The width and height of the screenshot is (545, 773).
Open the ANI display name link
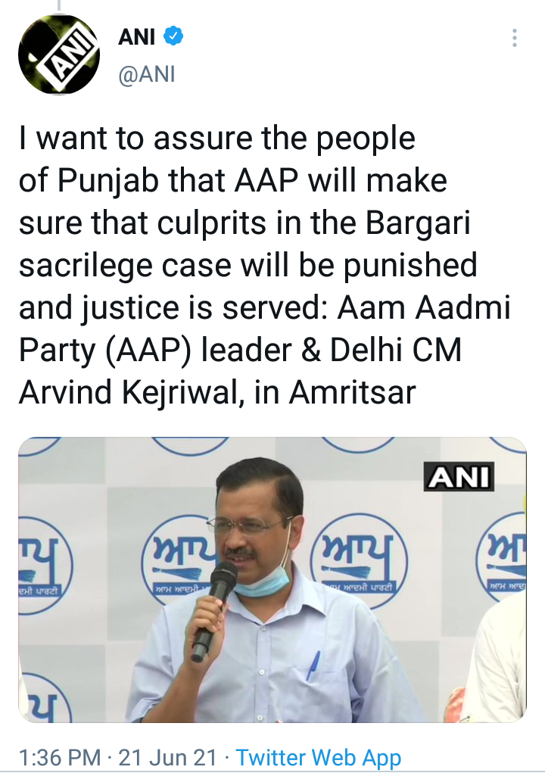click(136, 36)
